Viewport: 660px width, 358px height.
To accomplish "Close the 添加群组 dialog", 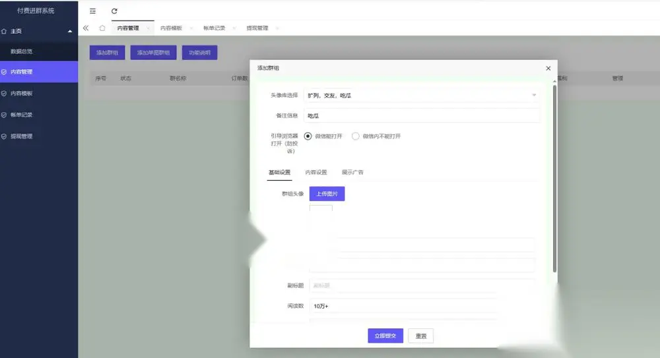I will click(548, 68).
